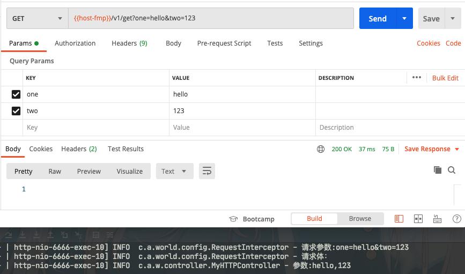The height and width of the screenshot is (274, 465).
Task: Click the wrap lines icon in response toolbar
Action: tap(206, 171)
